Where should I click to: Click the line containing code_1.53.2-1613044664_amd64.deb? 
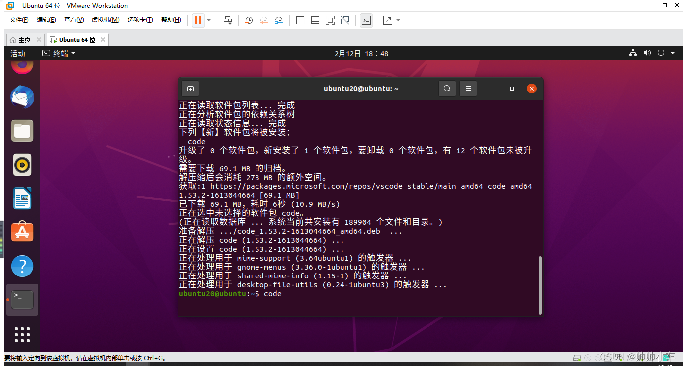pos(291,231)
